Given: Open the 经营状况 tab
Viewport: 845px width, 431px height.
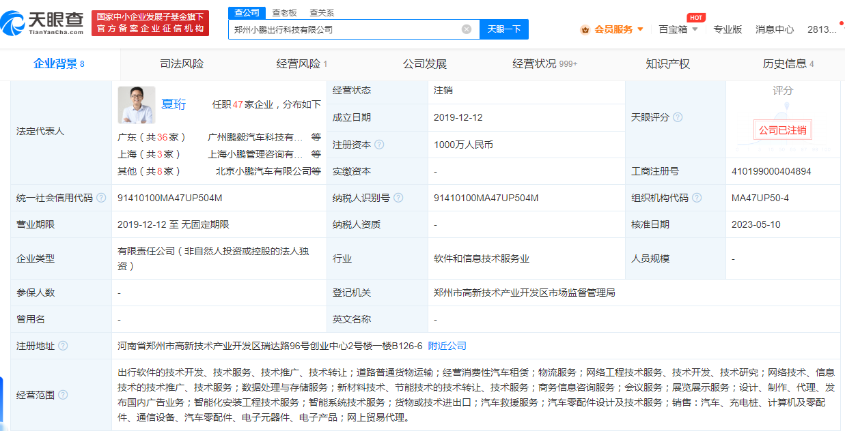Looking at the screenshot, I should pyautogui.click(x=545, y=64).
